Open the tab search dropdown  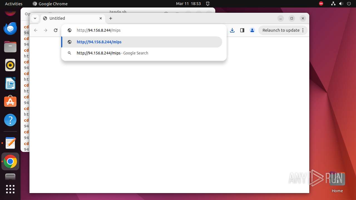pyautogui.click(x=35, y=18)
